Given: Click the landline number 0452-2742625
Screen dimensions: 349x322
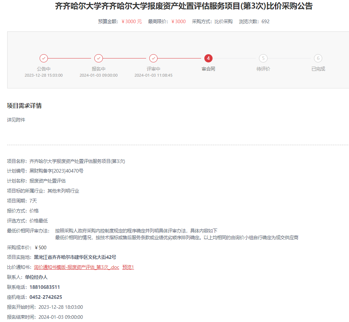Looking at the screenshot, I should coord(46,297).
